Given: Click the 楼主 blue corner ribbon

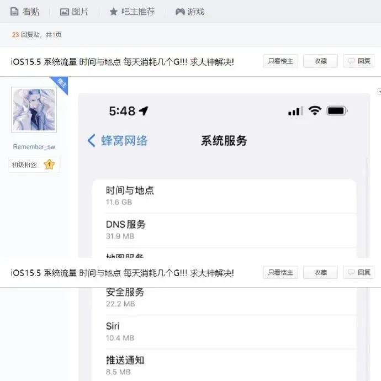Looking at the screenshot, I should tap(61, 84).
